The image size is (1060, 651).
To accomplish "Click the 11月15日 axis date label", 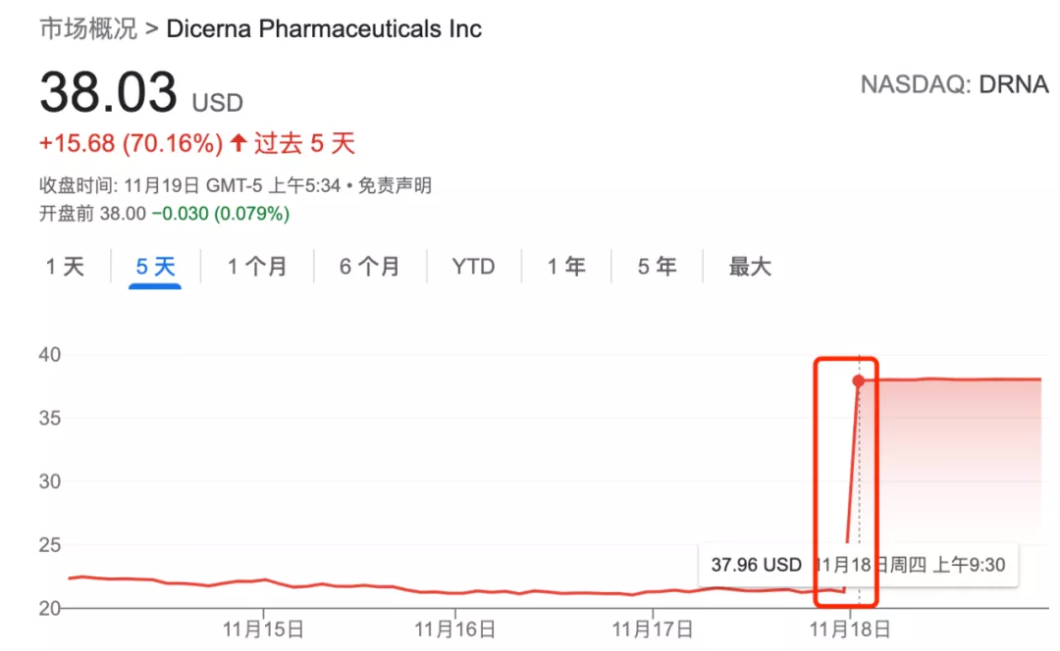I will (x=263, y=629).
